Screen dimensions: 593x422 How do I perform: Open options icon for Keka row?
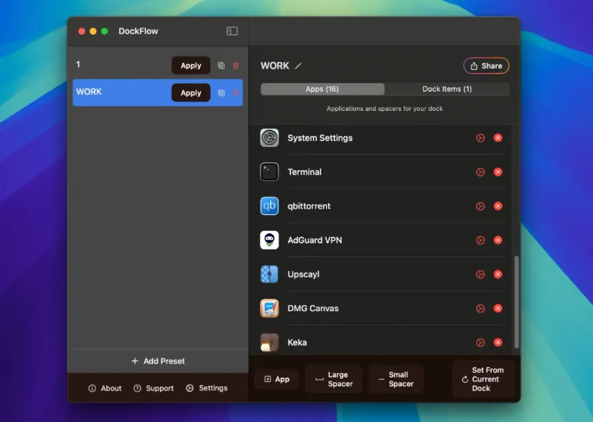480,343
